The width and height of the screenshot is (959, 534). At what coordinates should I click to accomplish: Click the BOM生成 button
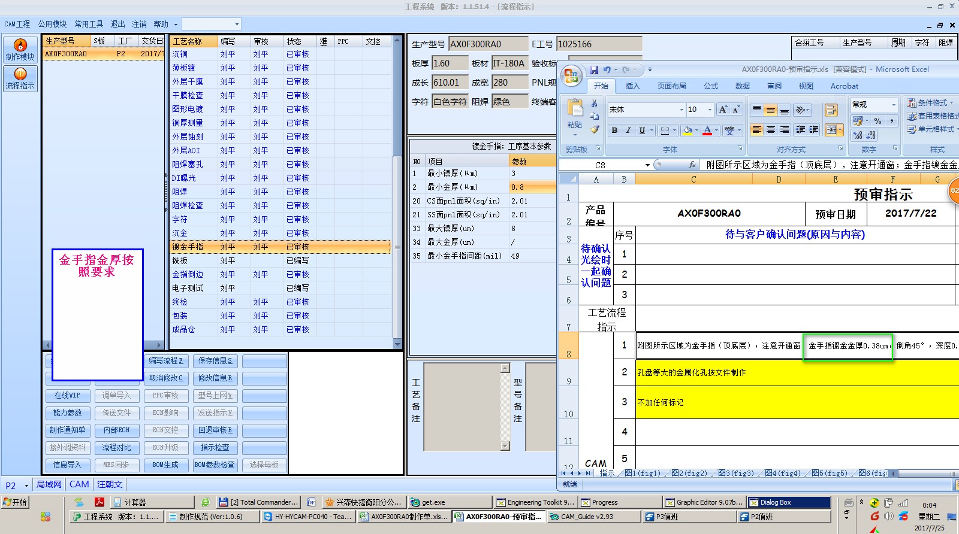click(x=165, y=465)
